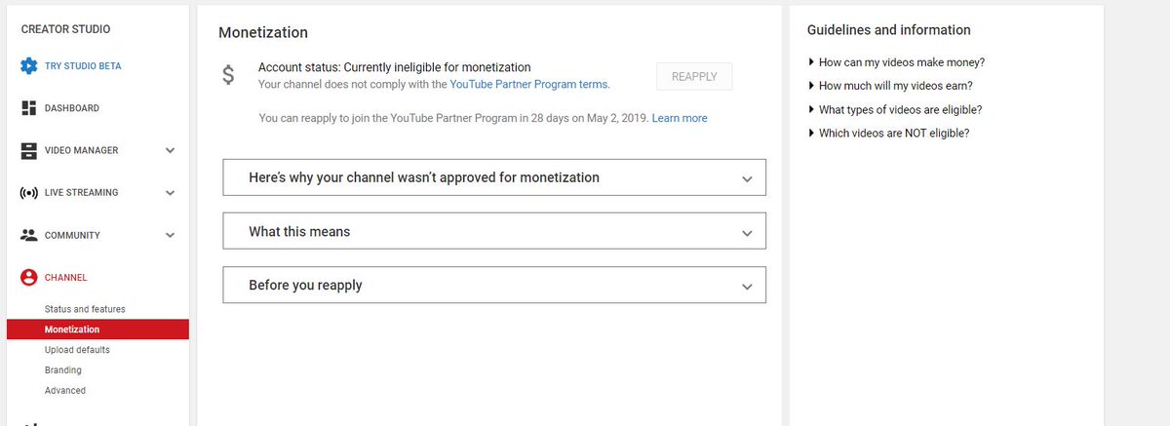Expand 'Which videos are NOT eligible?' triangle

pyautogui.click(x=811, y=133)
